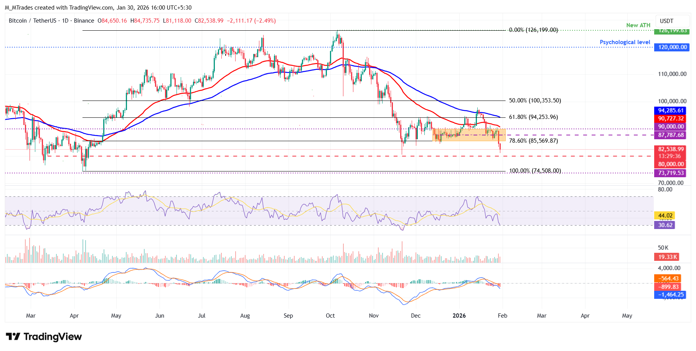Click the purple 73,719.53 price label

click(671, 173)
